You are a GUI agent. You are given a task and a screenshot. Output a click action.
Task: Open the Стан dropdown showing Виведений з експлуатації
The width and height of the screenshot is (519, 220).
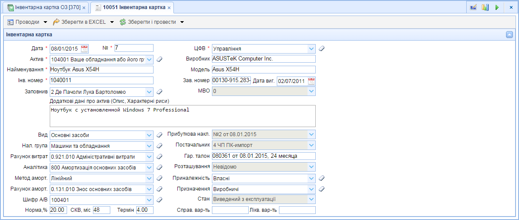pyautogui.click(x=311, y=200)
